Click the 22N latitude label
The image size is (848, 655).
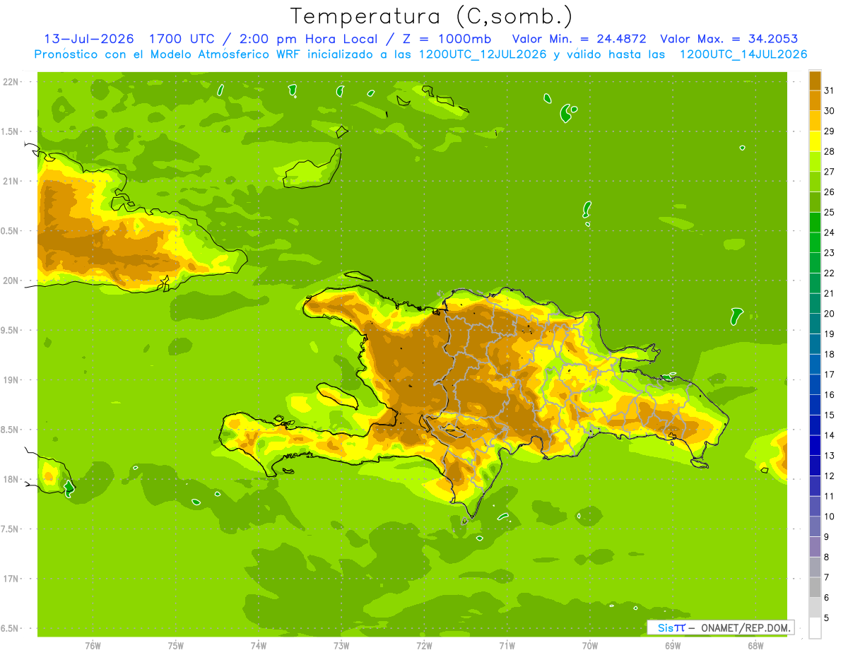pos(11,82)
